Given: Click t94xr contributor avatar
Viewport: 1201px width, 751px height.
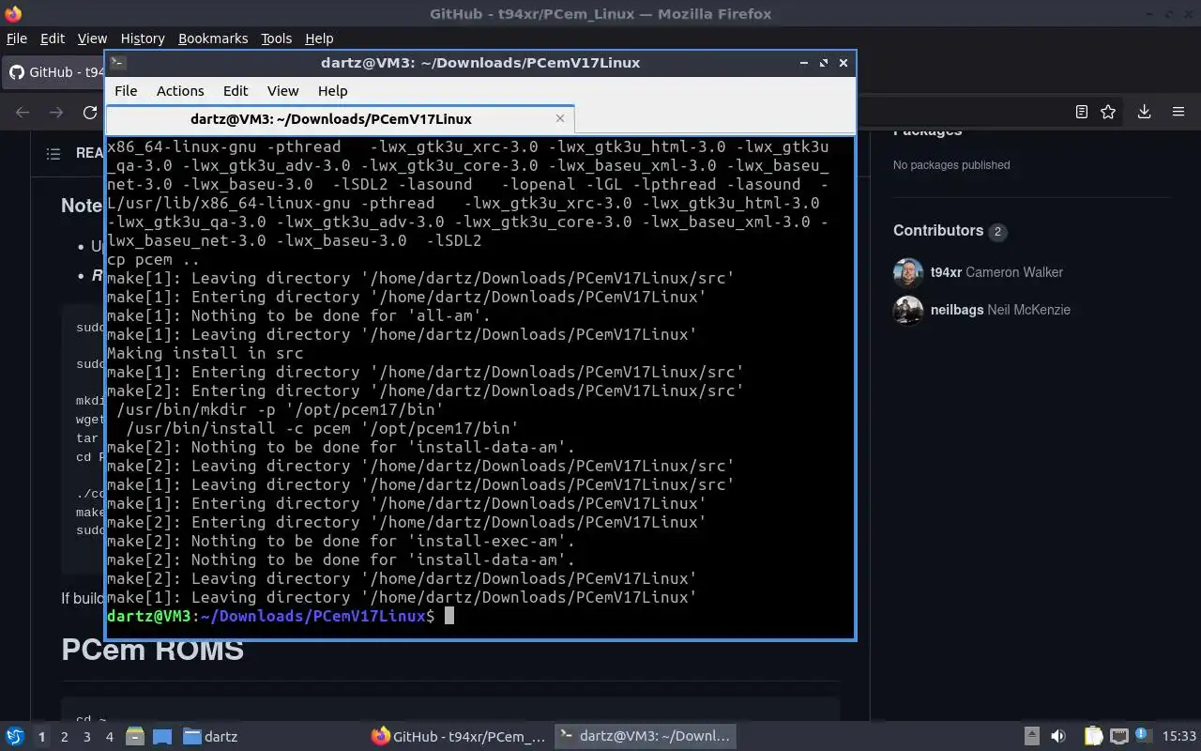Looking at the screenshot, I should point(908,272).
